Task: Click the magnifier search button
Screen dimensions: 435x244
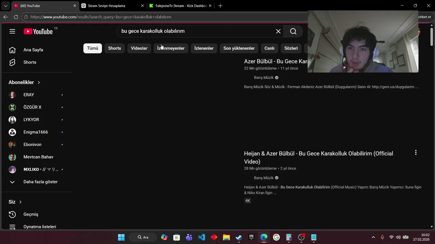Action: [x=293, y=31]
